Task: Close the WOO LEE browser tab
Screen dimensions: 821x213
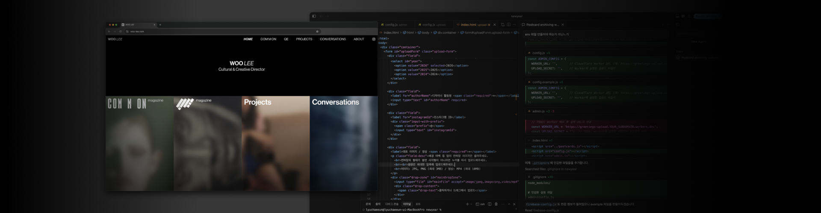Action: [154, 25]
